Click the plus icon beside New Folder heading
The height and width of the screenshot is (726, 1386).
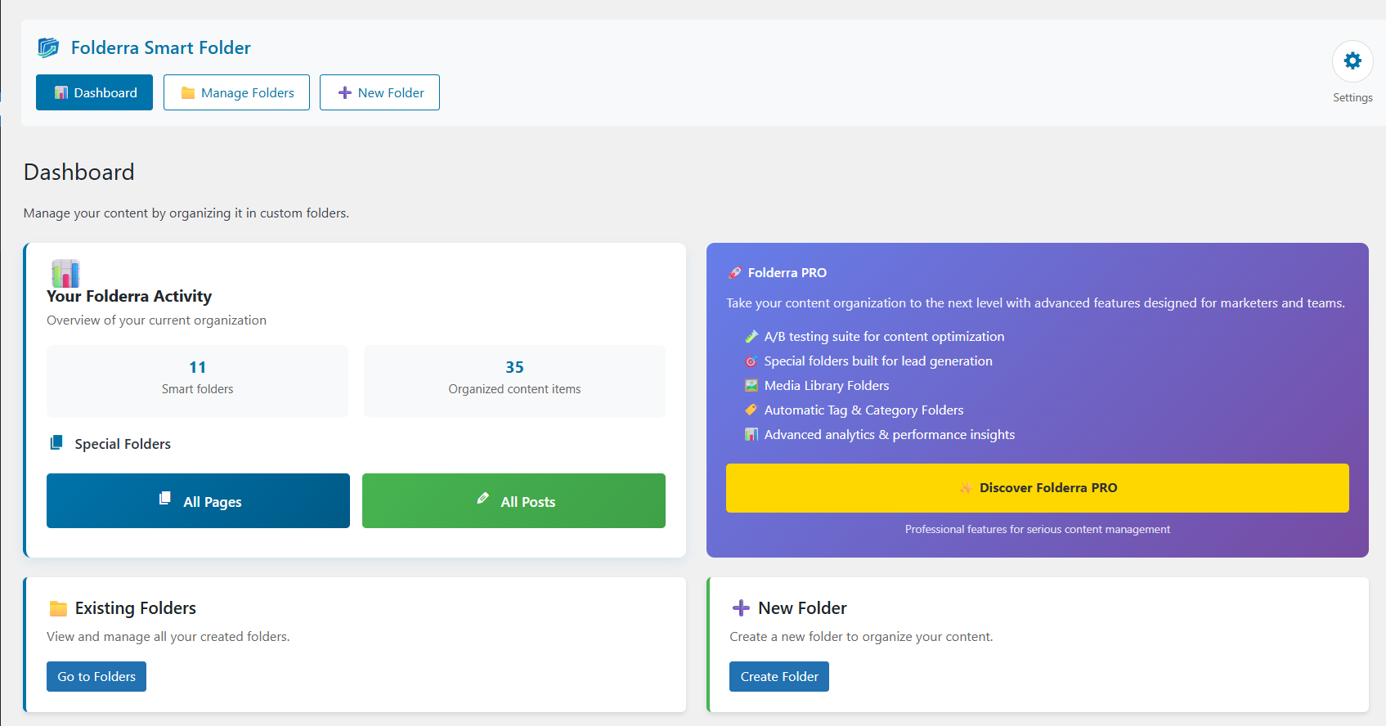pyautogui.click(x=741, y=607)
